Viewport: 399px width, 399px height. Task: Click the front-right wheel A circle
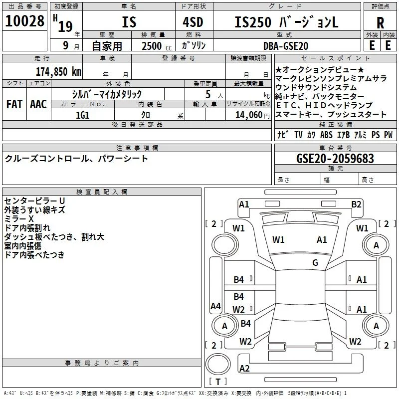(x=376, y=245)
